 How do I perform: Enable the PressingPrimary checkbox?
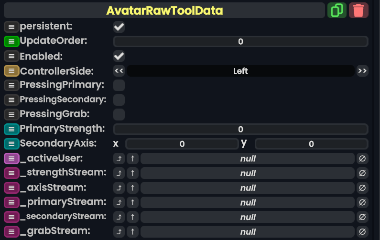pos(119,86)
